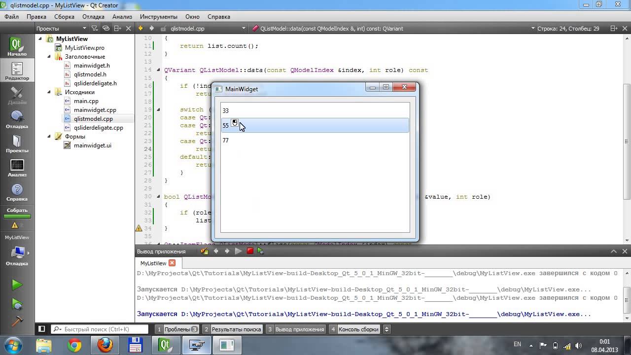Open the Сборка menu
The image size is (631, 355).
coord(64,17)
